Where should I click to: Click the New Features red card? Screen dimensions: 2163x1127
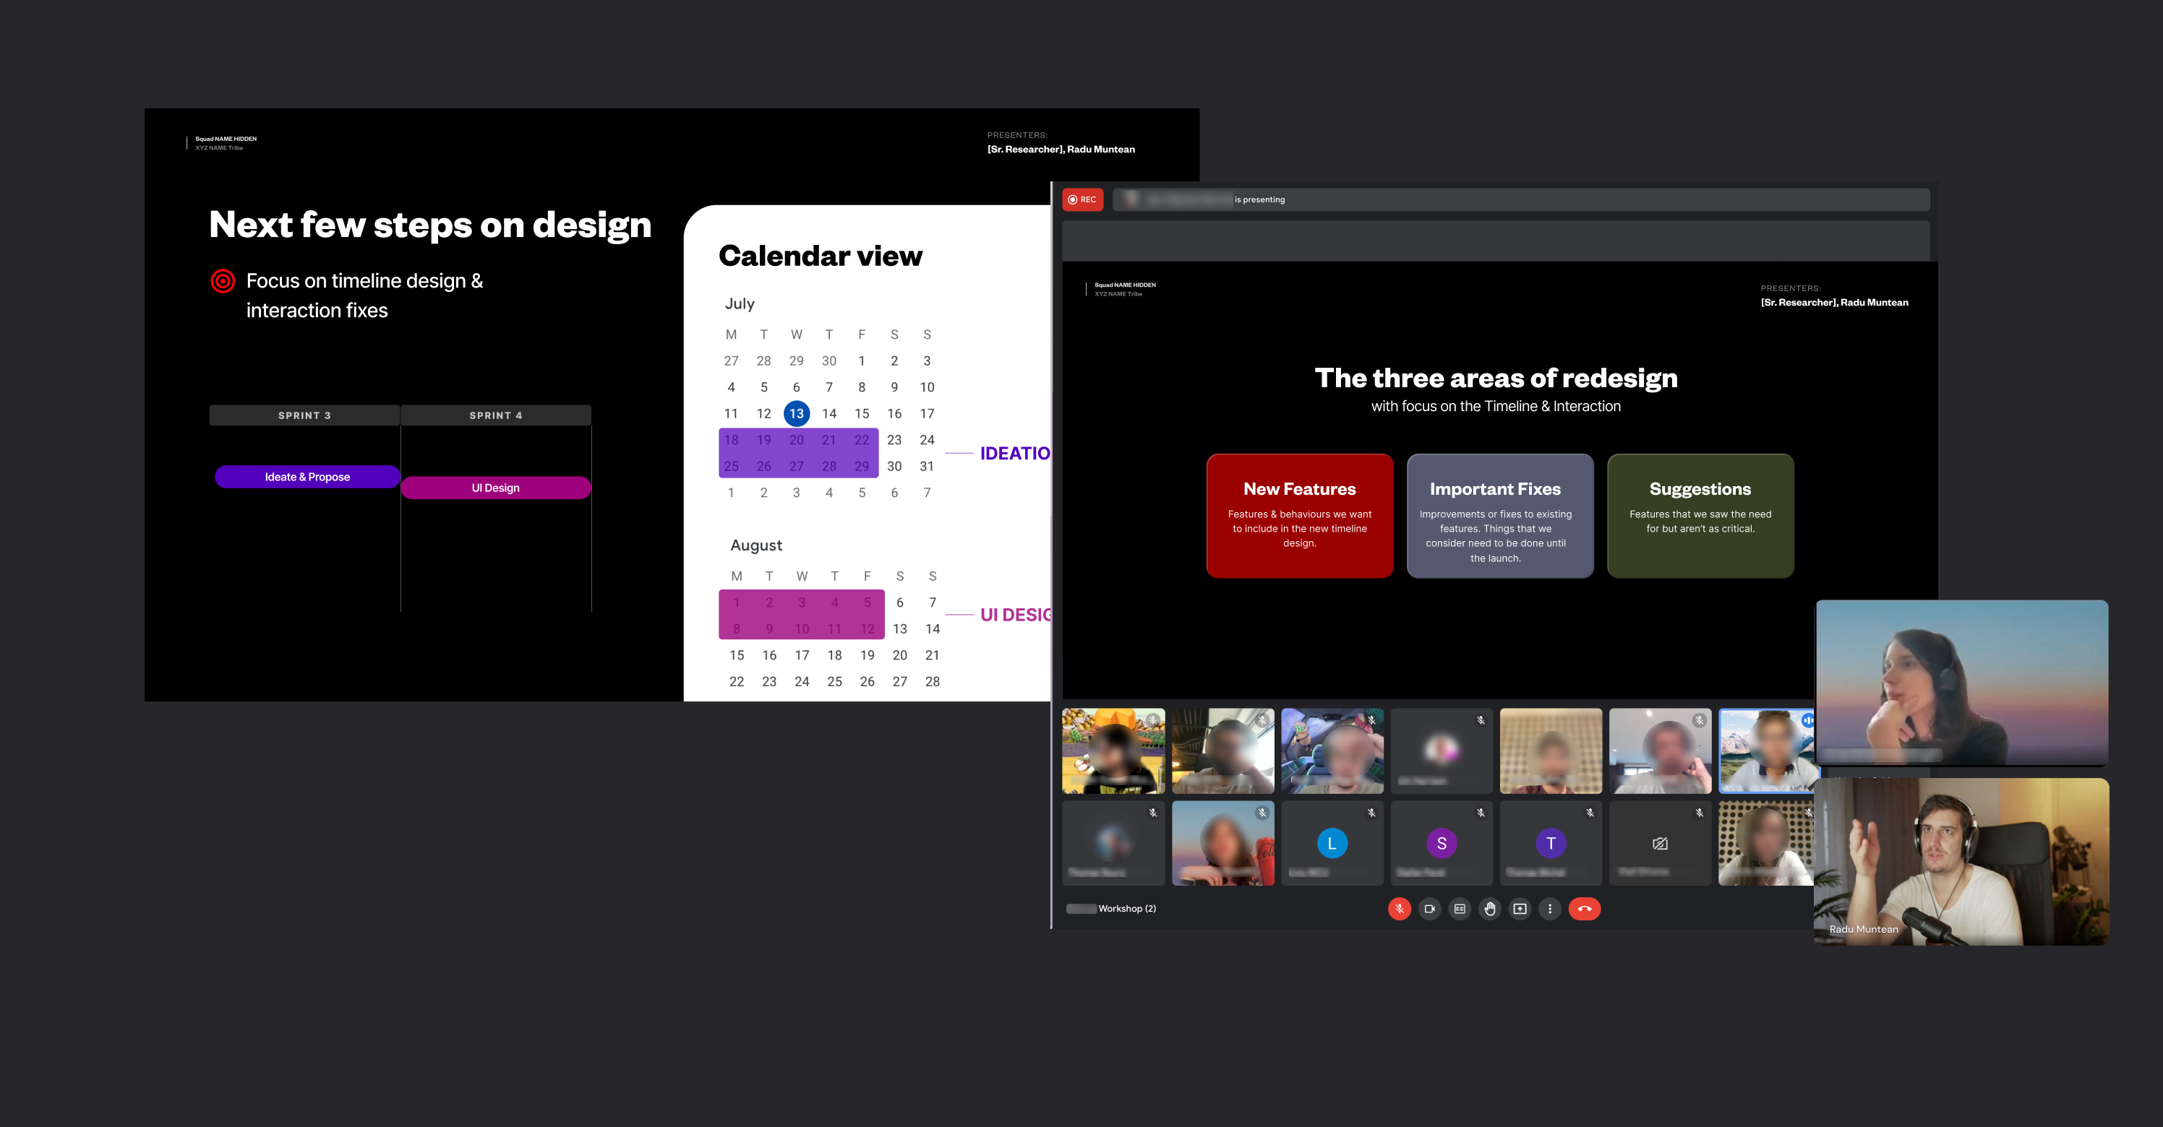pyautogui.click(x=1299, y=515)
